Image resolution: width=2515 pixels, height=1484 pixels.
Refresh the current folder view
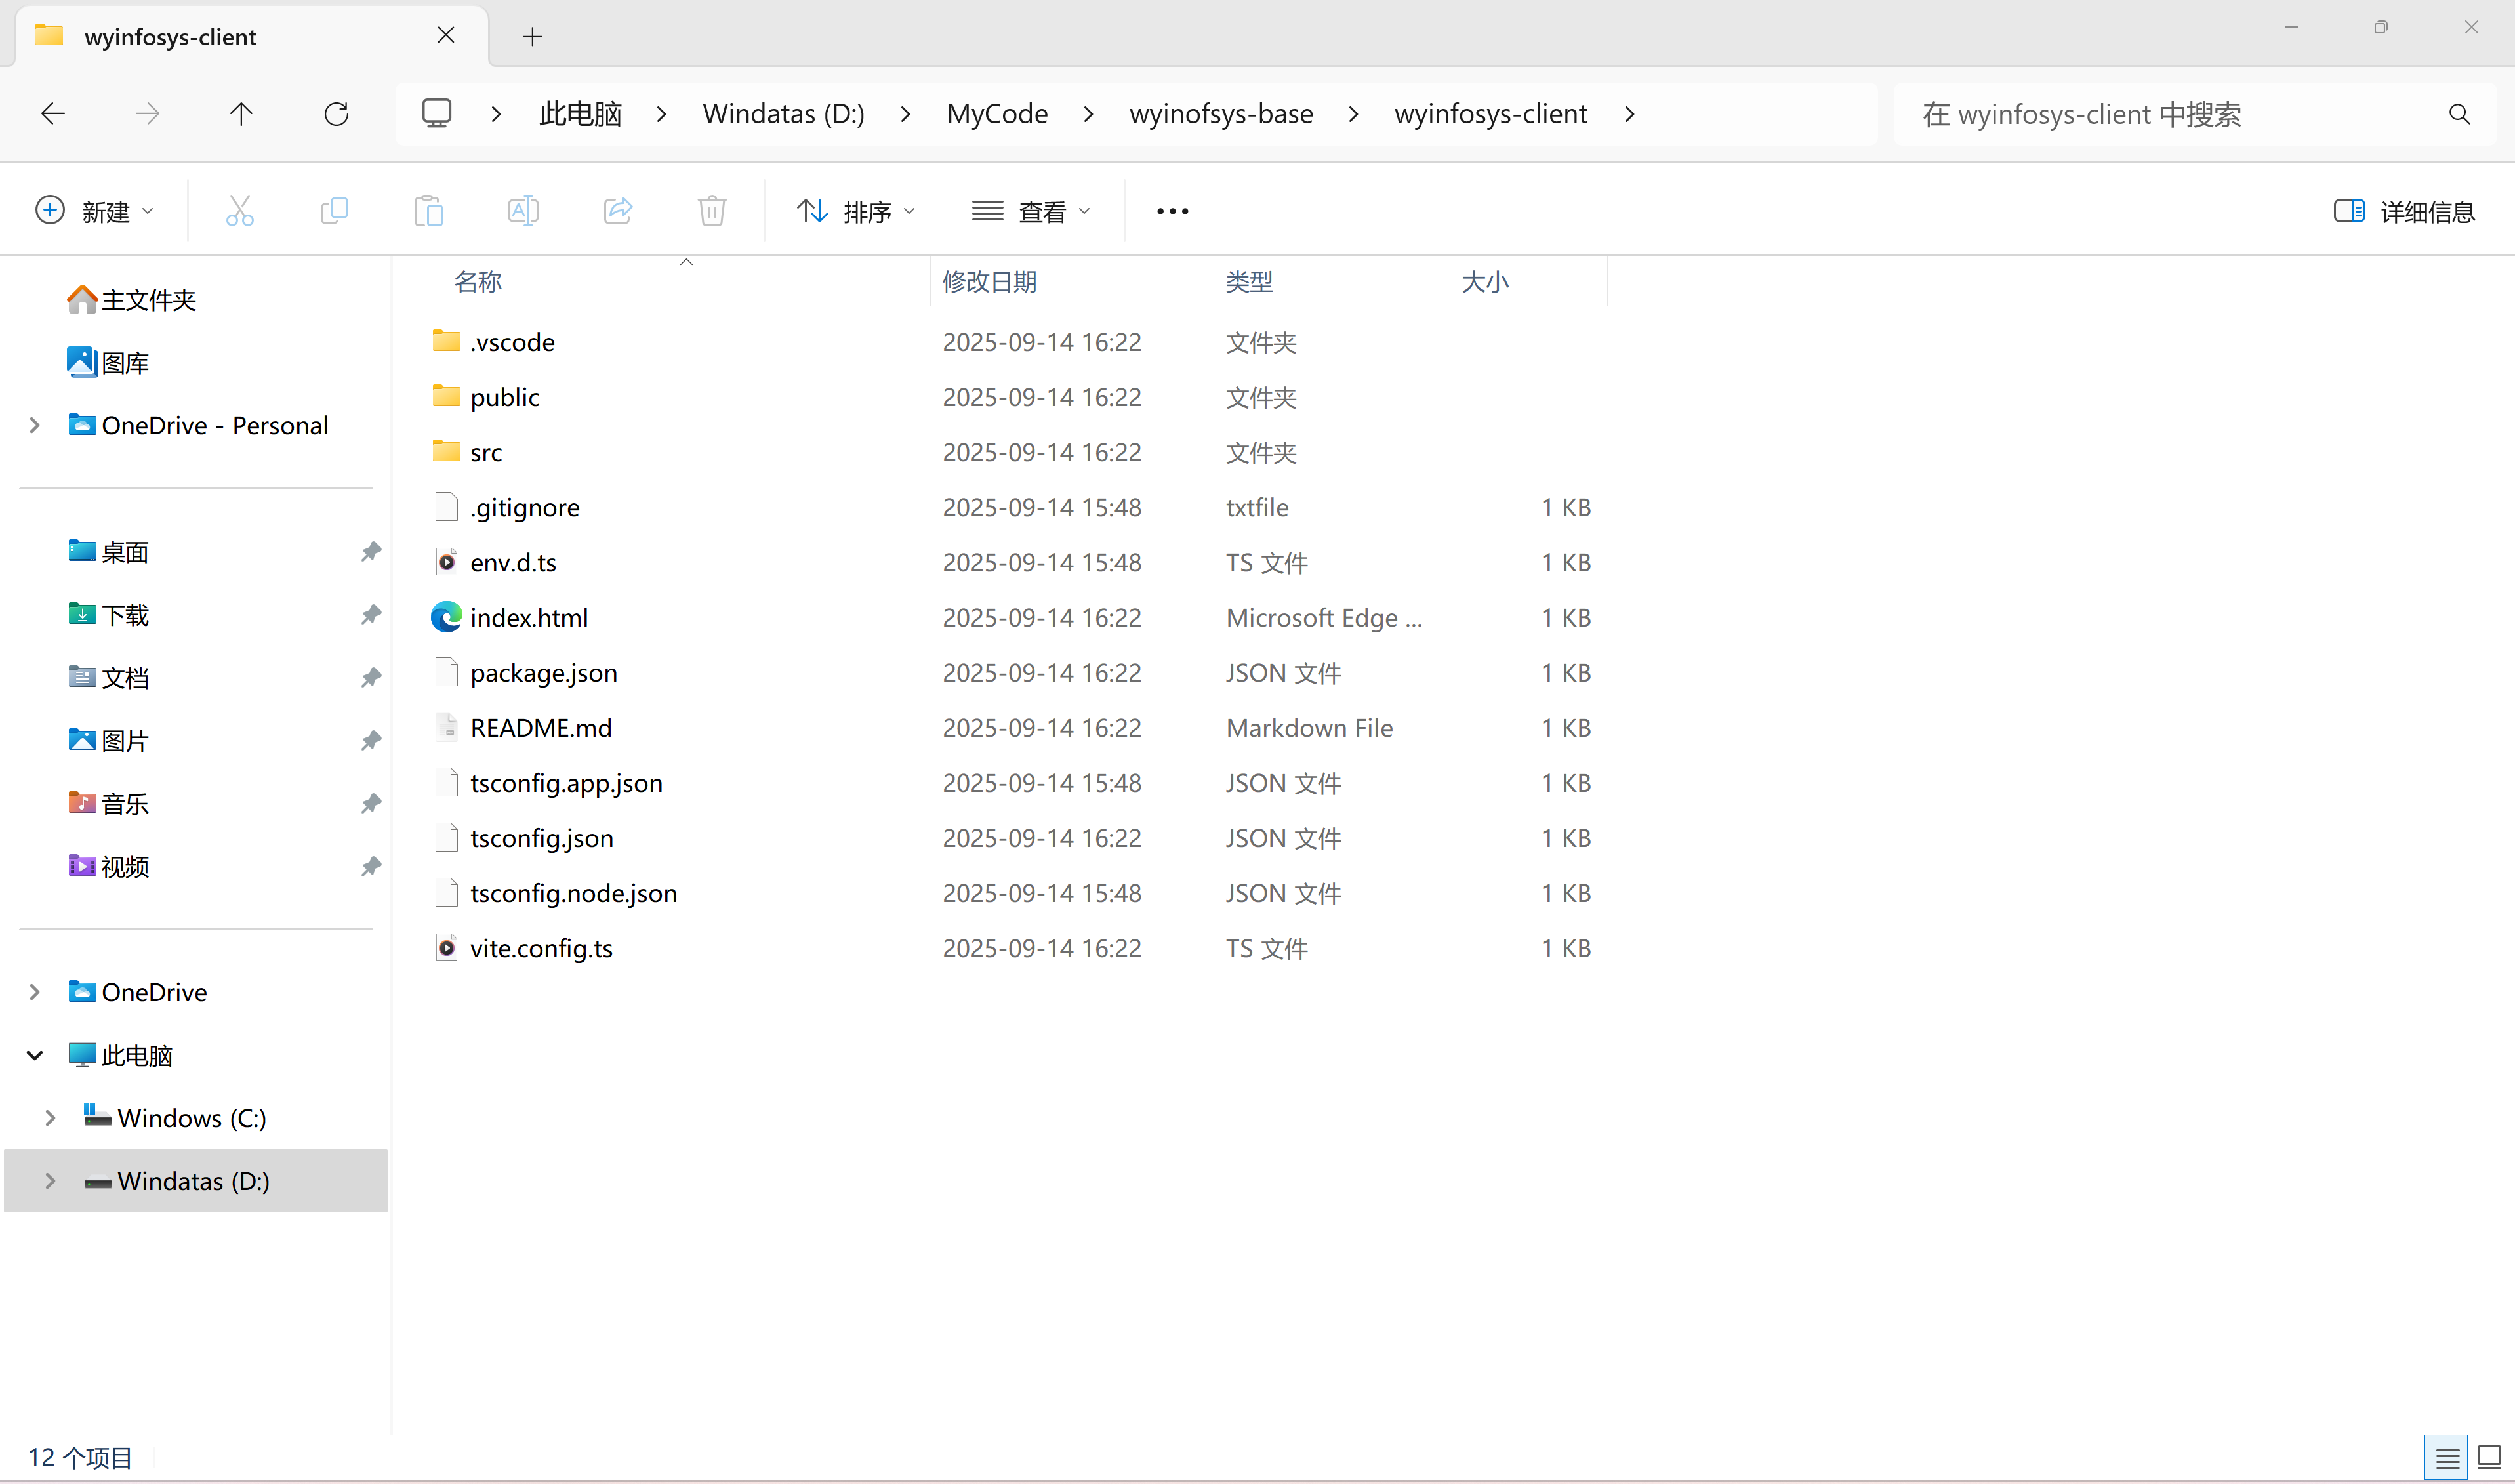point(336,114)
